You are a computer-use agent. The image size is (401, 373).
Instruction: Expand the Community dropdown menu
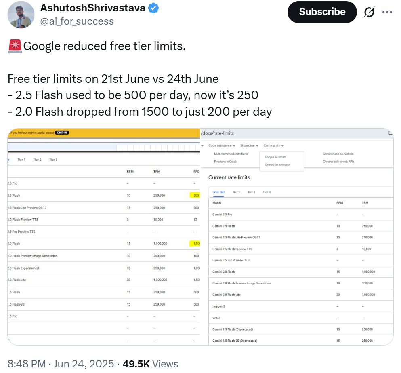pyautogui.click(x=274, y=145)
